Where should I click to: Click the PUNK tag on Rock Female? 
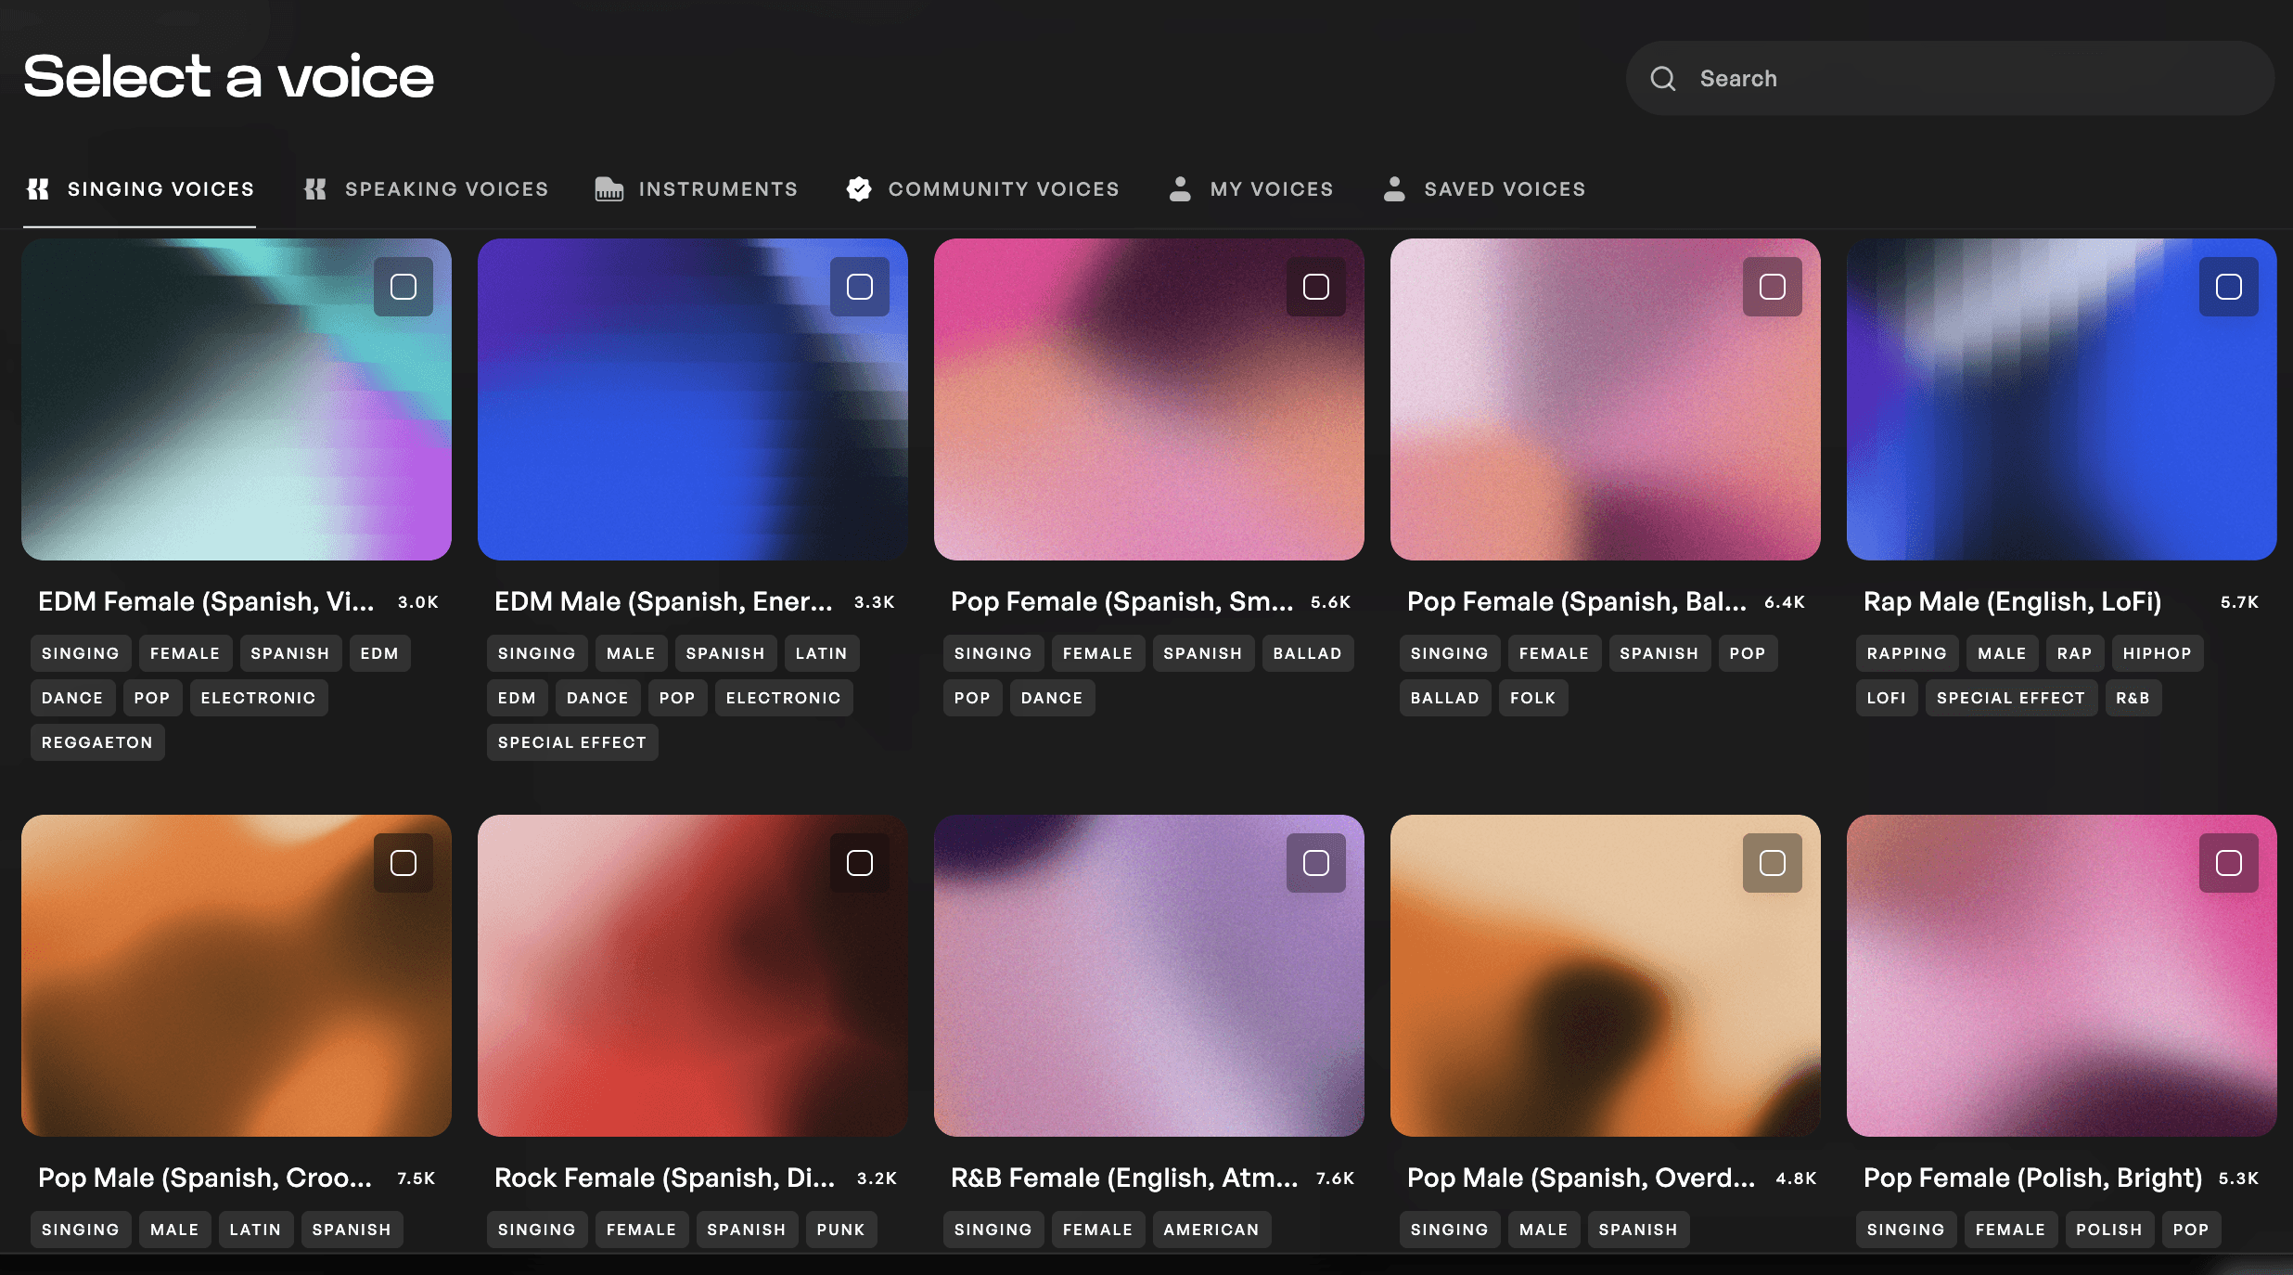841,1230
